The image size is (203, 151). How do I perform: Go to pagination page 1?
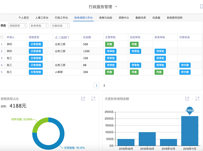pyautogui.click(x=96, y=86)
